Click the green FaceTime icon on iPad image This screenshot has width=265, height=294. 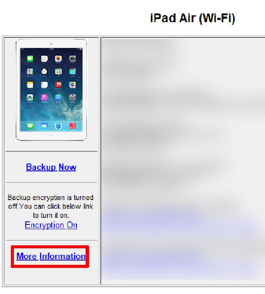[30, 59]
